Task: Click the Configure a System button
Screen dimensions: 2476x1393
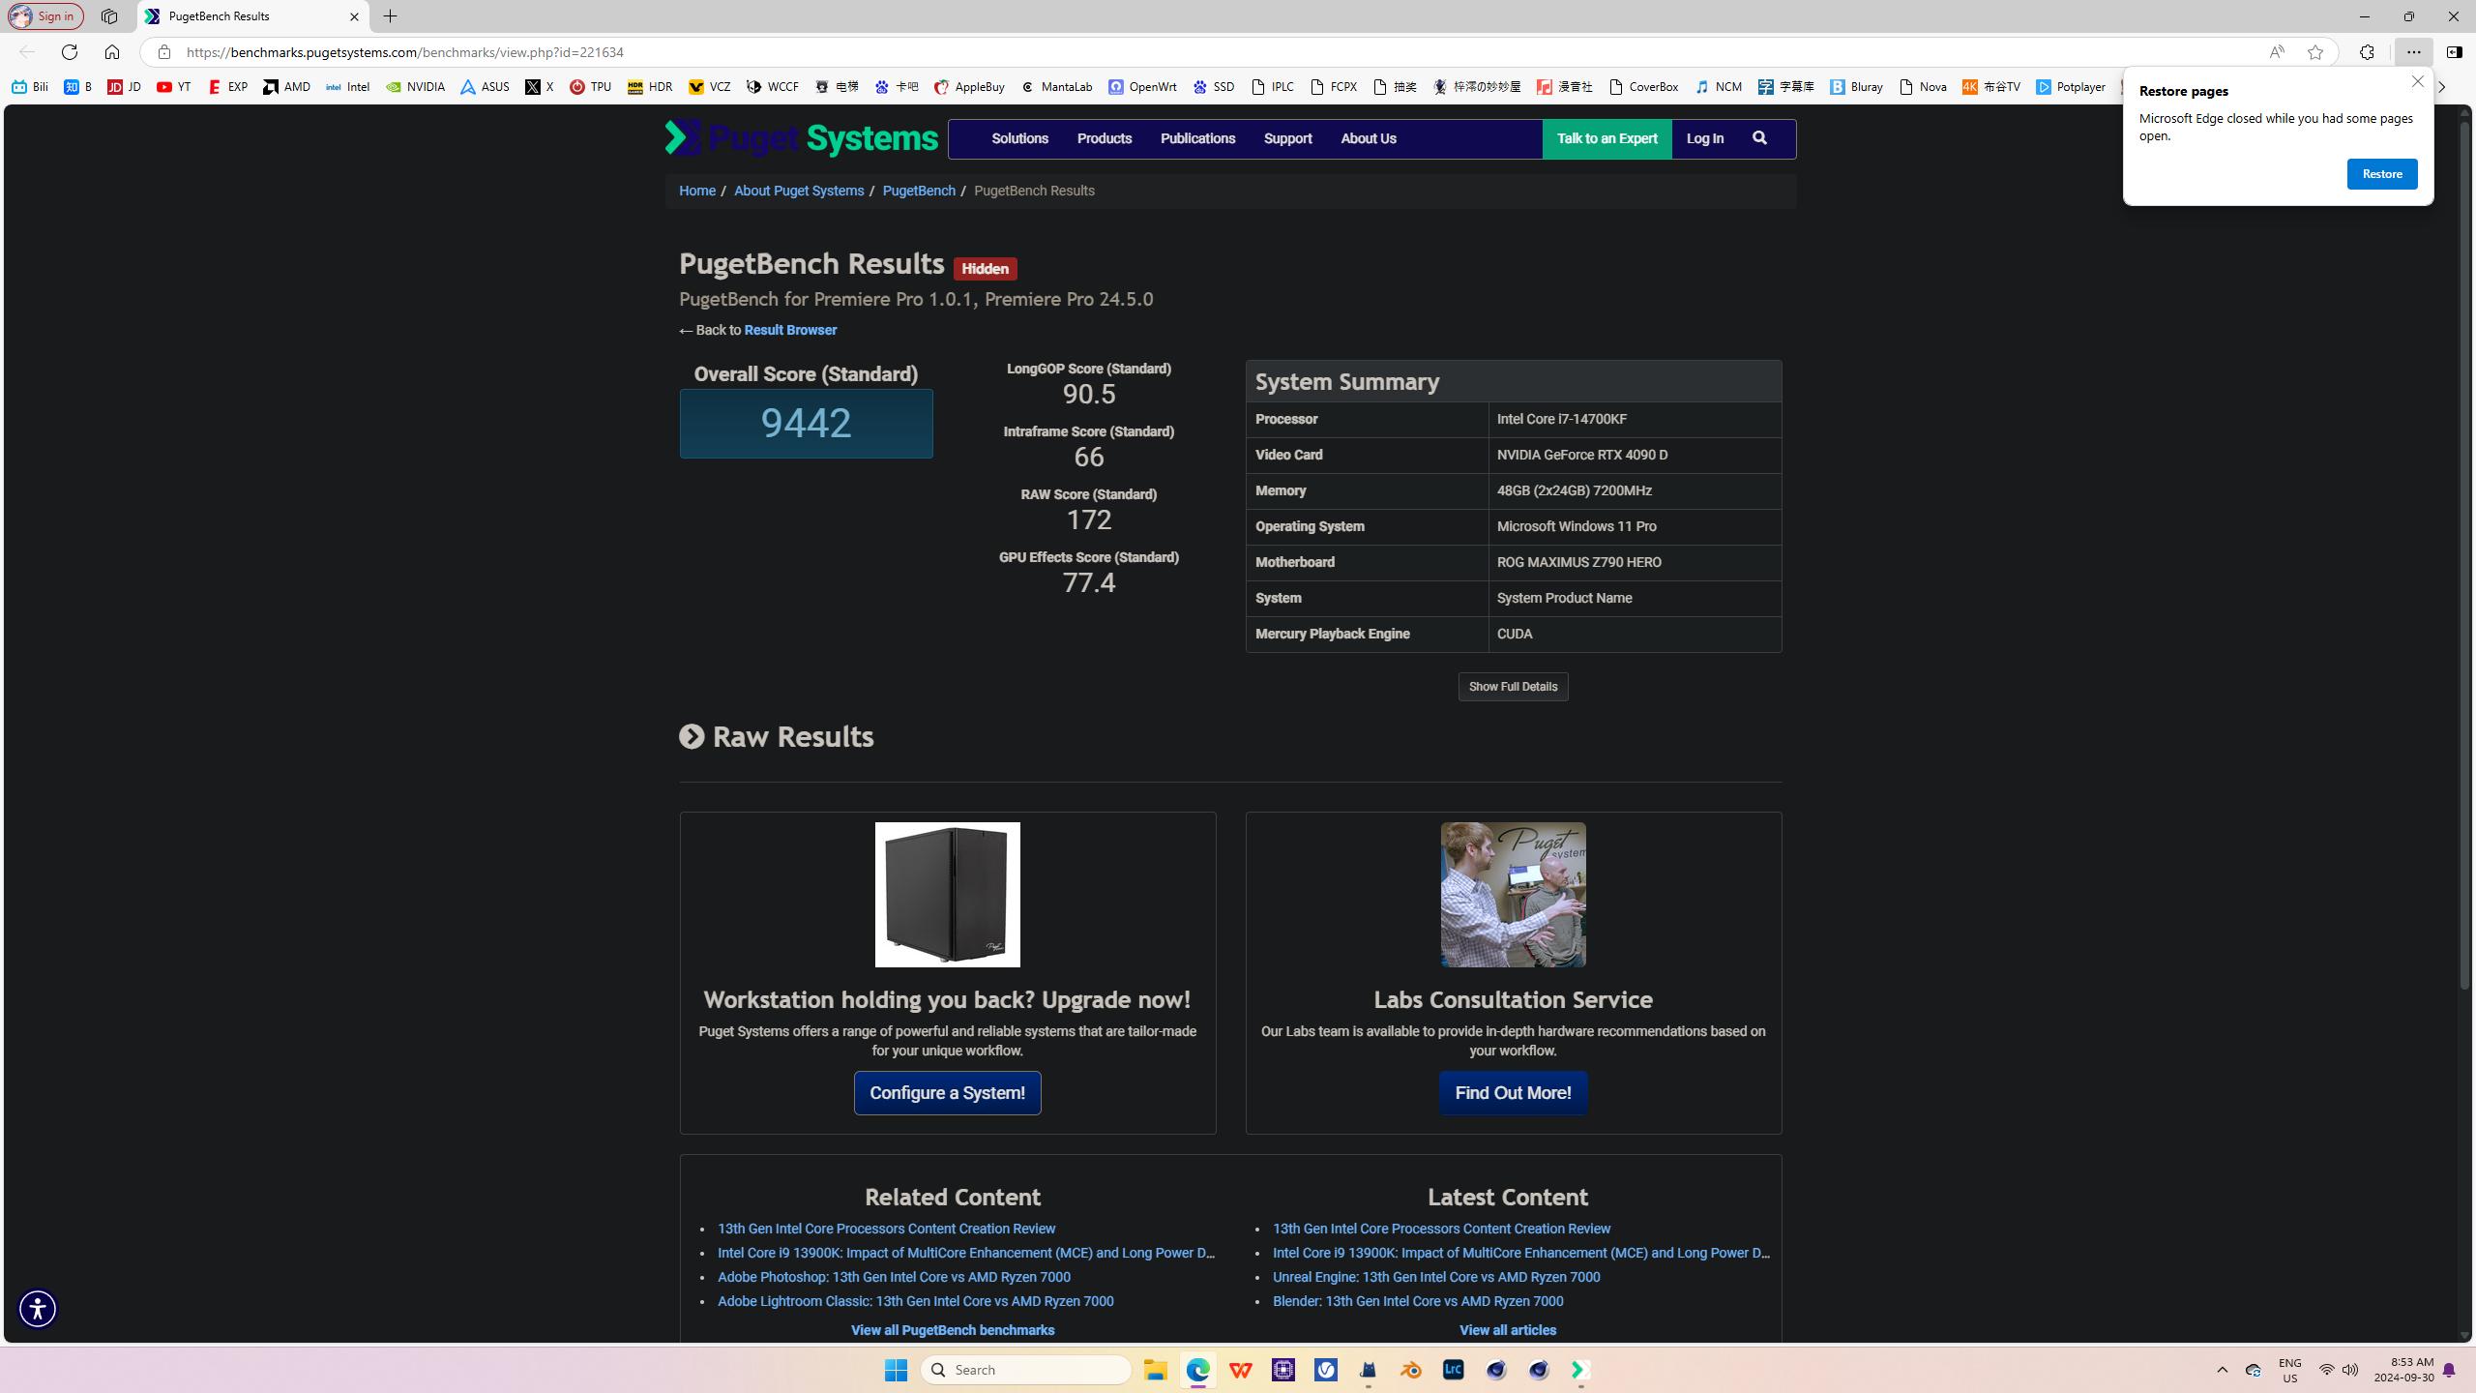Action: [x=947, y=1093]
